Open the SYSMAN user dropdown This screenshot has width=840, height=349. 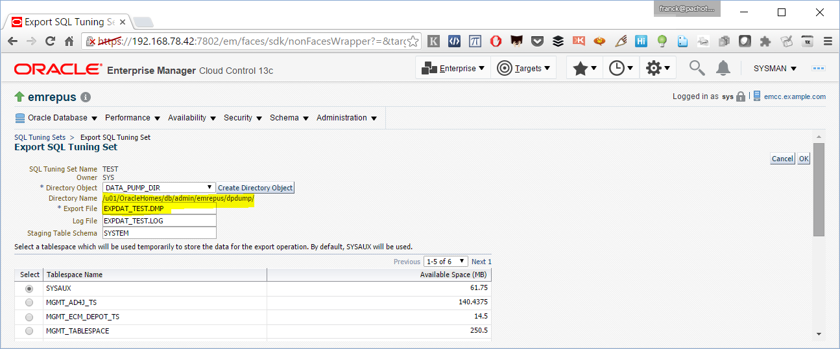point(774,68)
